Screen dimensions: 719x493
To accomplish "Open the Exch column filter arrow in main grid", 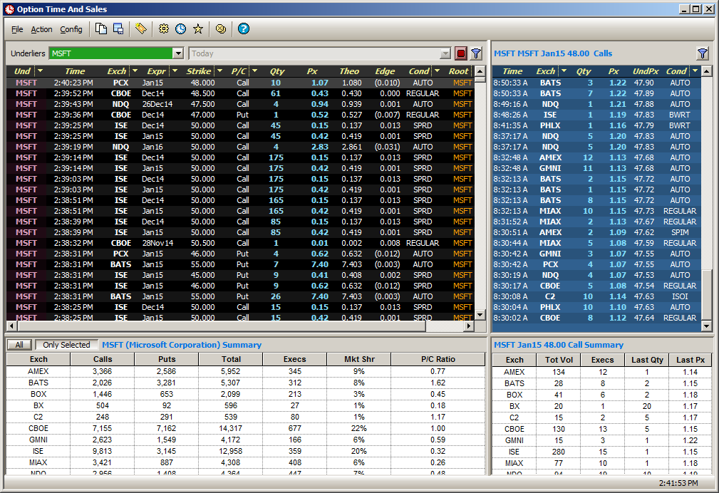I will [x=135, y=71].
